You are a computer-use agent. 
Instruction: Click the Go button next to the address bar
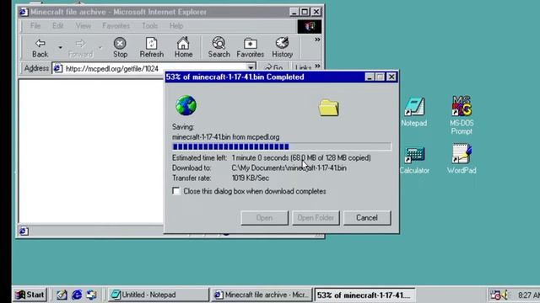[273, 67]
